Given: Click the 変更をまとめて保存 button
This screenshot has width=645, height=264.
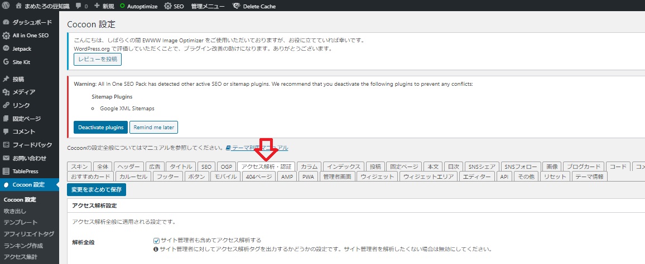Looking at the screenshot, I should coord(97,190).
